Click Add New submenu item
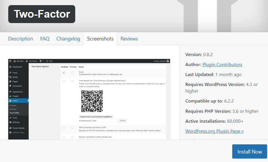Image resolution: width=268 pixels, height=162 pixels. point(13,109)
